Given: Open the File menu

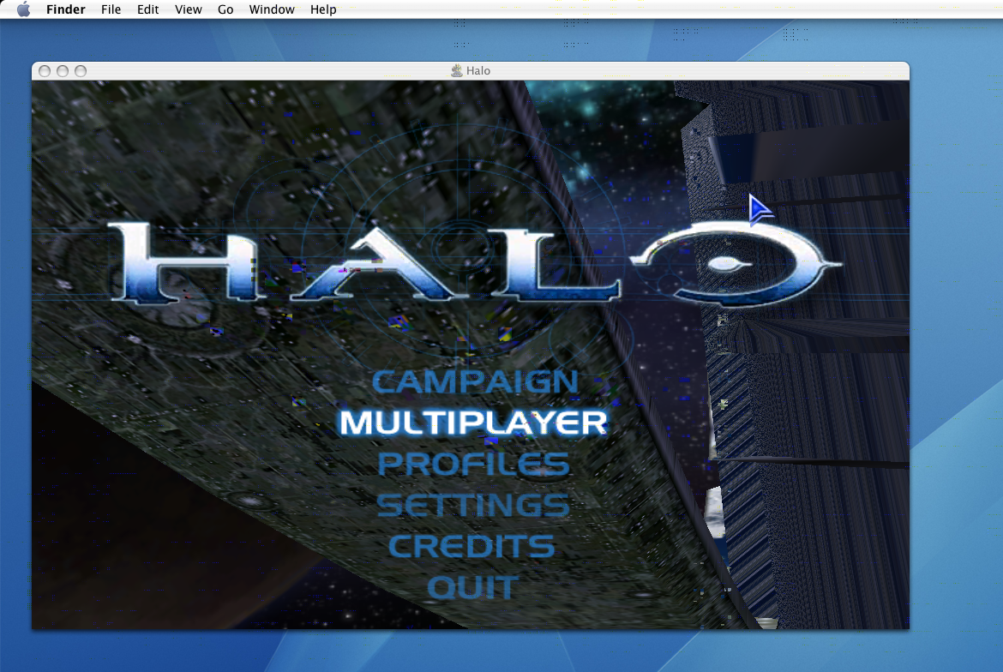Looking at the screenshot, I should coord(111,9).
